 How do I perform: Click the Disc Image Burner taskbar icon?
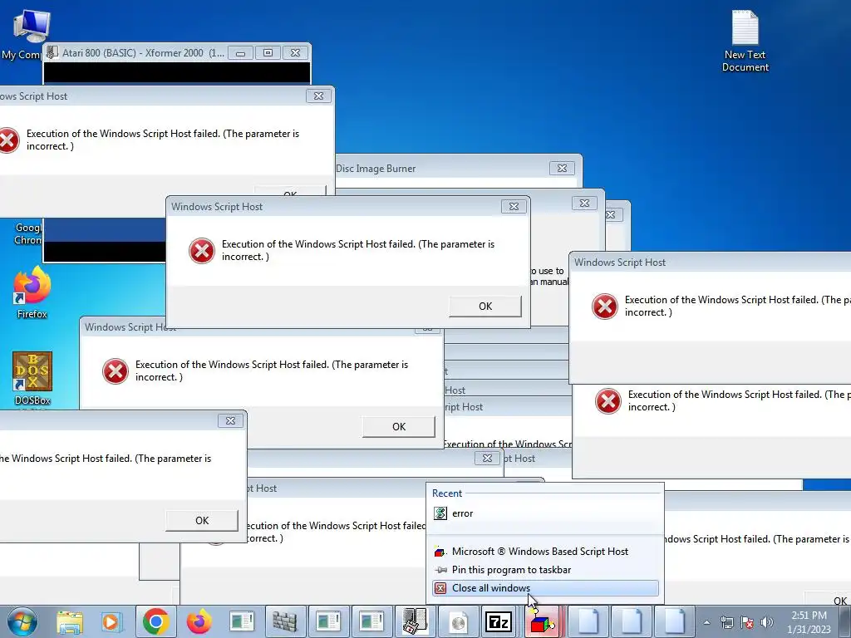point(458,621)
